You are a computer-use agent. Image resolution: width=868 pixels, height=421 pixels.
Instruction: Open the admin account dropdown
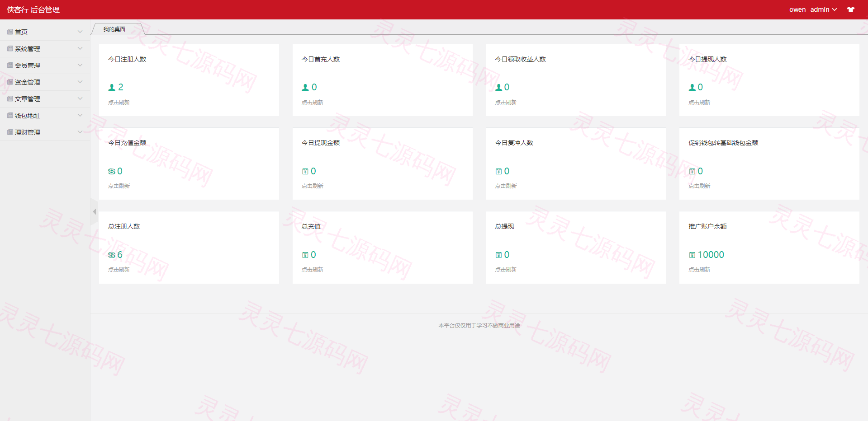824,9
